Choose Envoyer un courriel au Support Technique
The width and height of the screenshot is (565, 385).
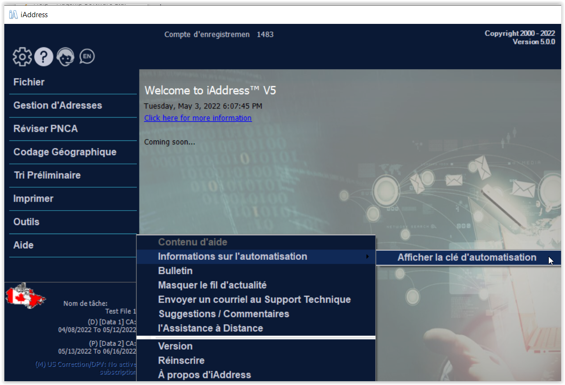[x=256, y=300]
